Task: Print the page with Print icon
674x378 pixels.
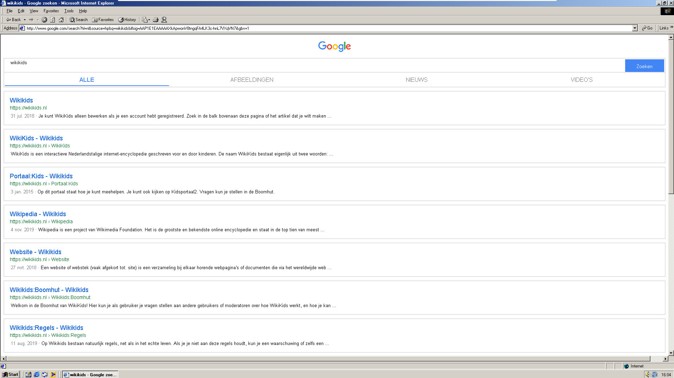Action: (x=156, y=20)
